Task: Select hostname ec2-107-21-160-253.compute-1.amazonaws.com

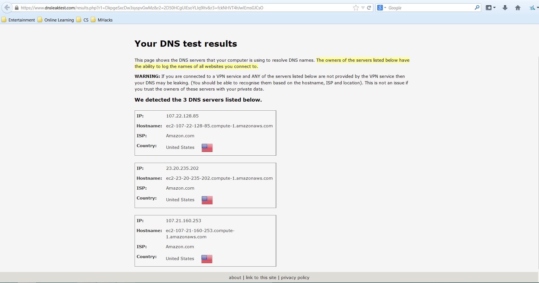Action: [200, 234]
